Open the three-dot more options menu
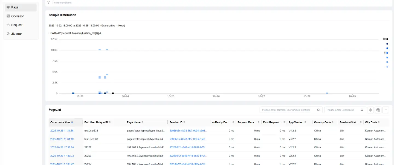Image resolution: width=394 pixels, height=165 pixels. click(386, 110)
